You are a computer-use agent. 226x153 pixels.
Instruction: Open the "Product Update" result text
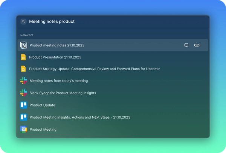click(x=42, y=105)
